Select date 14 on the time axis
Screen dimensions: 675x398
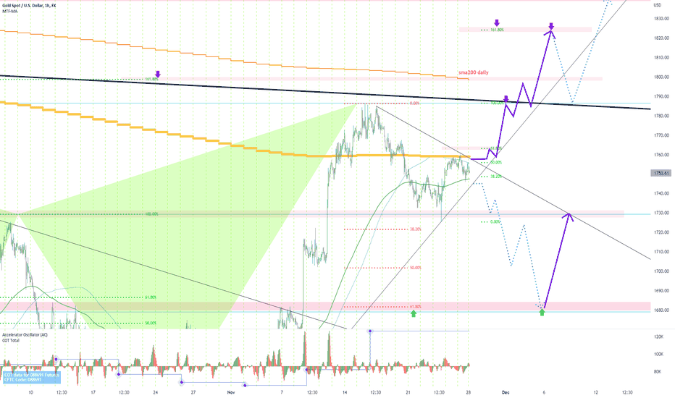(x=345, y=392)
